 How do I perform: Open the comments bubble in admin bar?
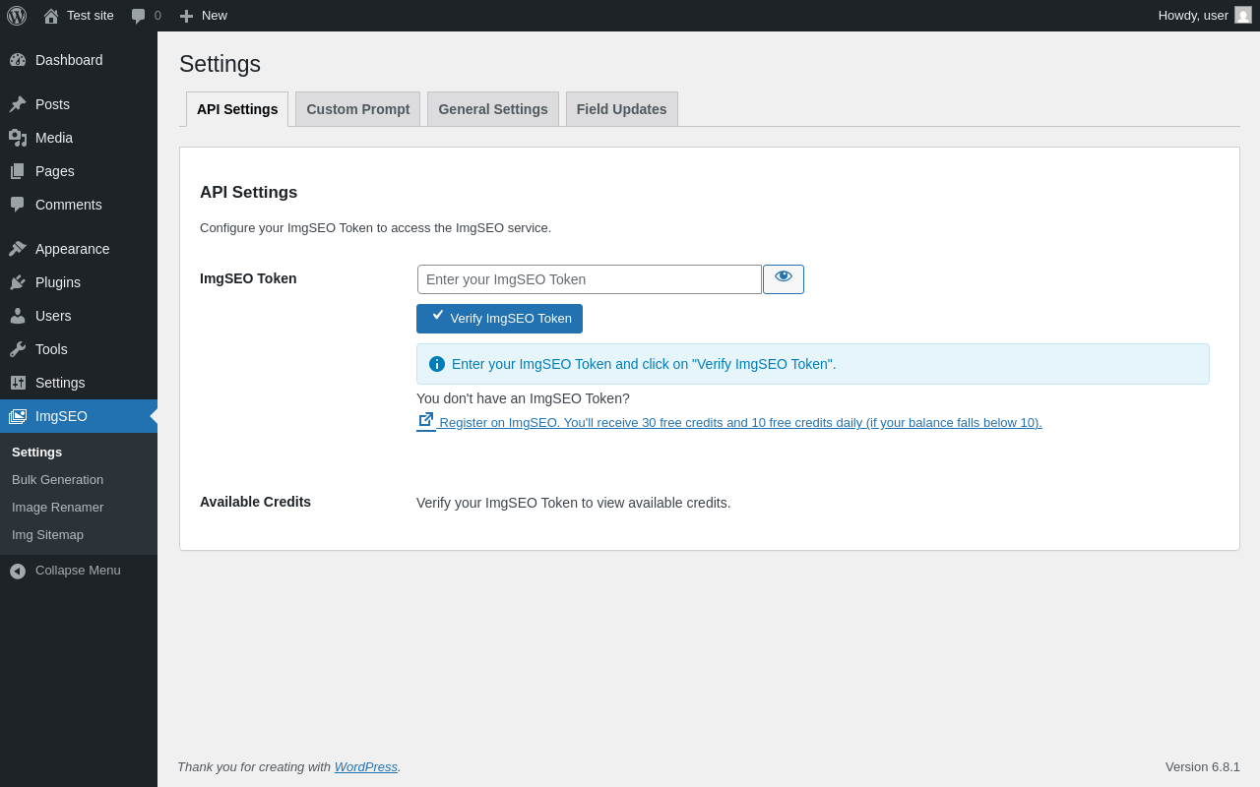[x=139, y=16]
